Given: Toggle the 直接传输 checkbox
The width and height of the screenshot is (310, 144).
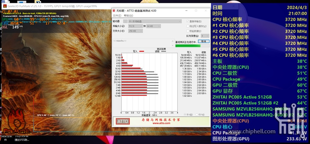Looking at the screenshot, I should point(188,21).
